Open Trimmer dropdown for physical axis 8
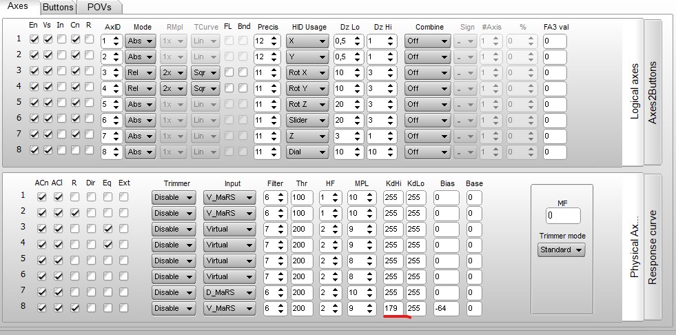Screen dimensions: 676x335 click(x=174, y=308)
